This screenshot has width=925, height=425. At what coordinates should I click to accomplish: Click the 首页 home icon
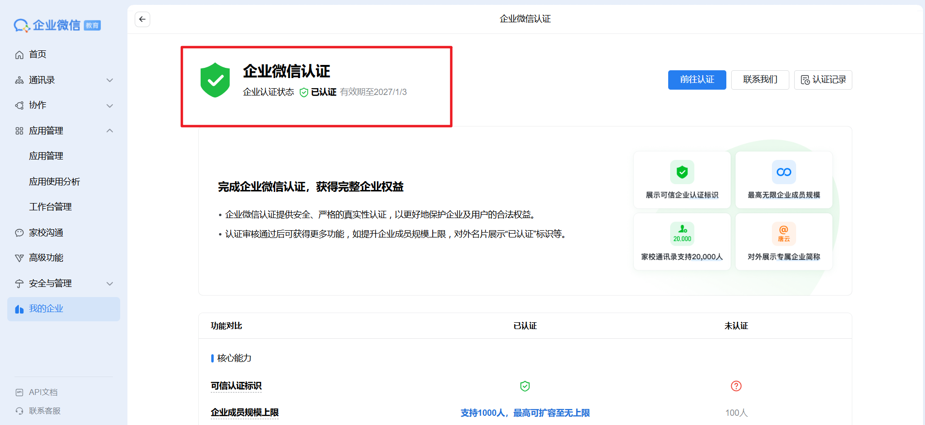click(19, 55)
